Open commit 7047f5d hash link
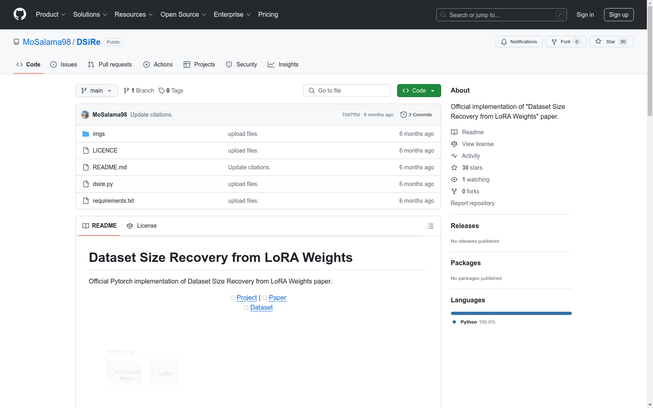The width and height of the screenshot is (653, 408). coord(351,115)
